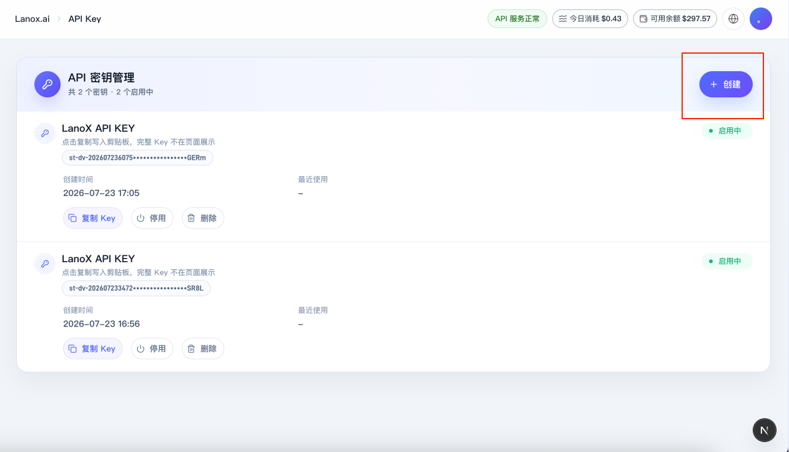Viewport: 789px width, 452px height.
Task: Open the 今日消耗 $0.43 pill
Action: [590, 19]
